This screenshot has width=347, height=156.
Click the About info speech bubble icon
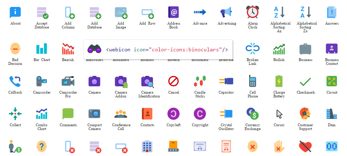(15, 12)
